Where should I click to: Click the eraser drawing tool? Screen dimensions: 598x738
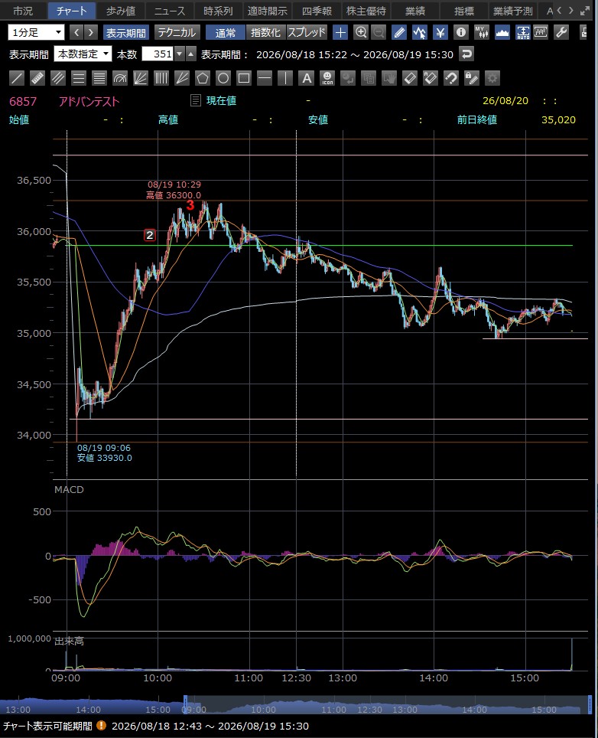(x=410, y=78)
